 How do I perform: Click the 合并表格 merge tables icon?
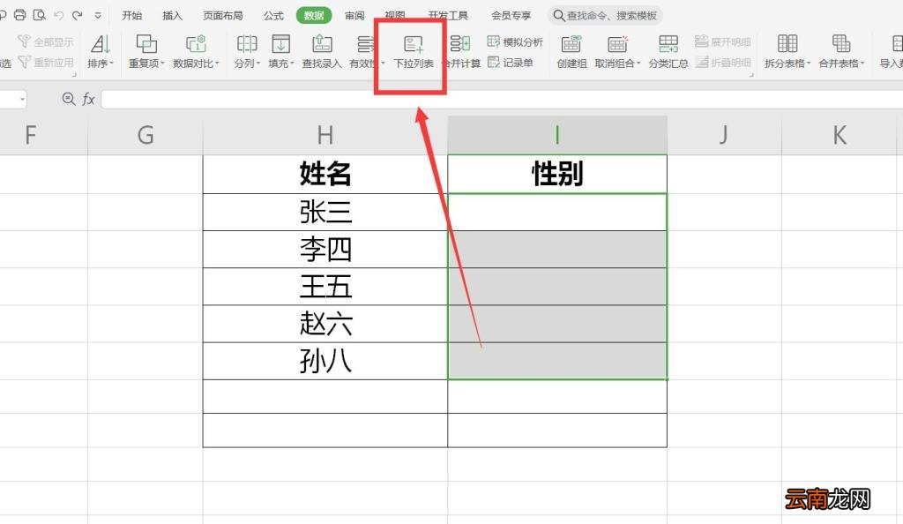(840, 44)
